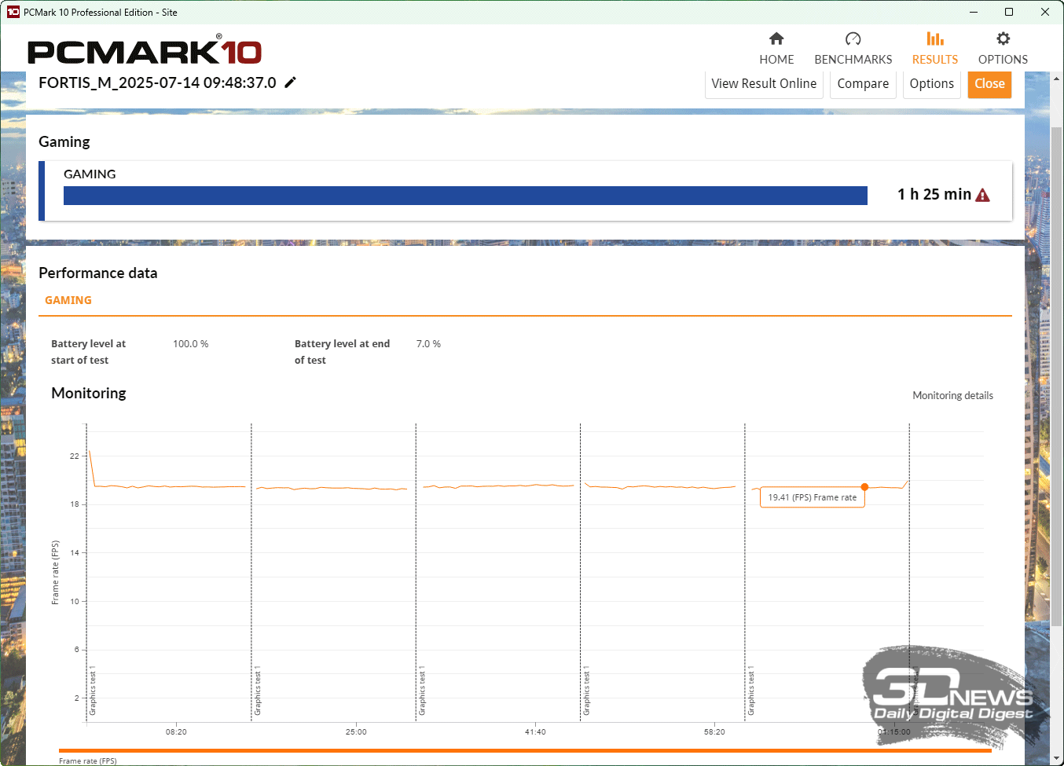Click the 100.0 % battery start value

click(x=191, y=344)
